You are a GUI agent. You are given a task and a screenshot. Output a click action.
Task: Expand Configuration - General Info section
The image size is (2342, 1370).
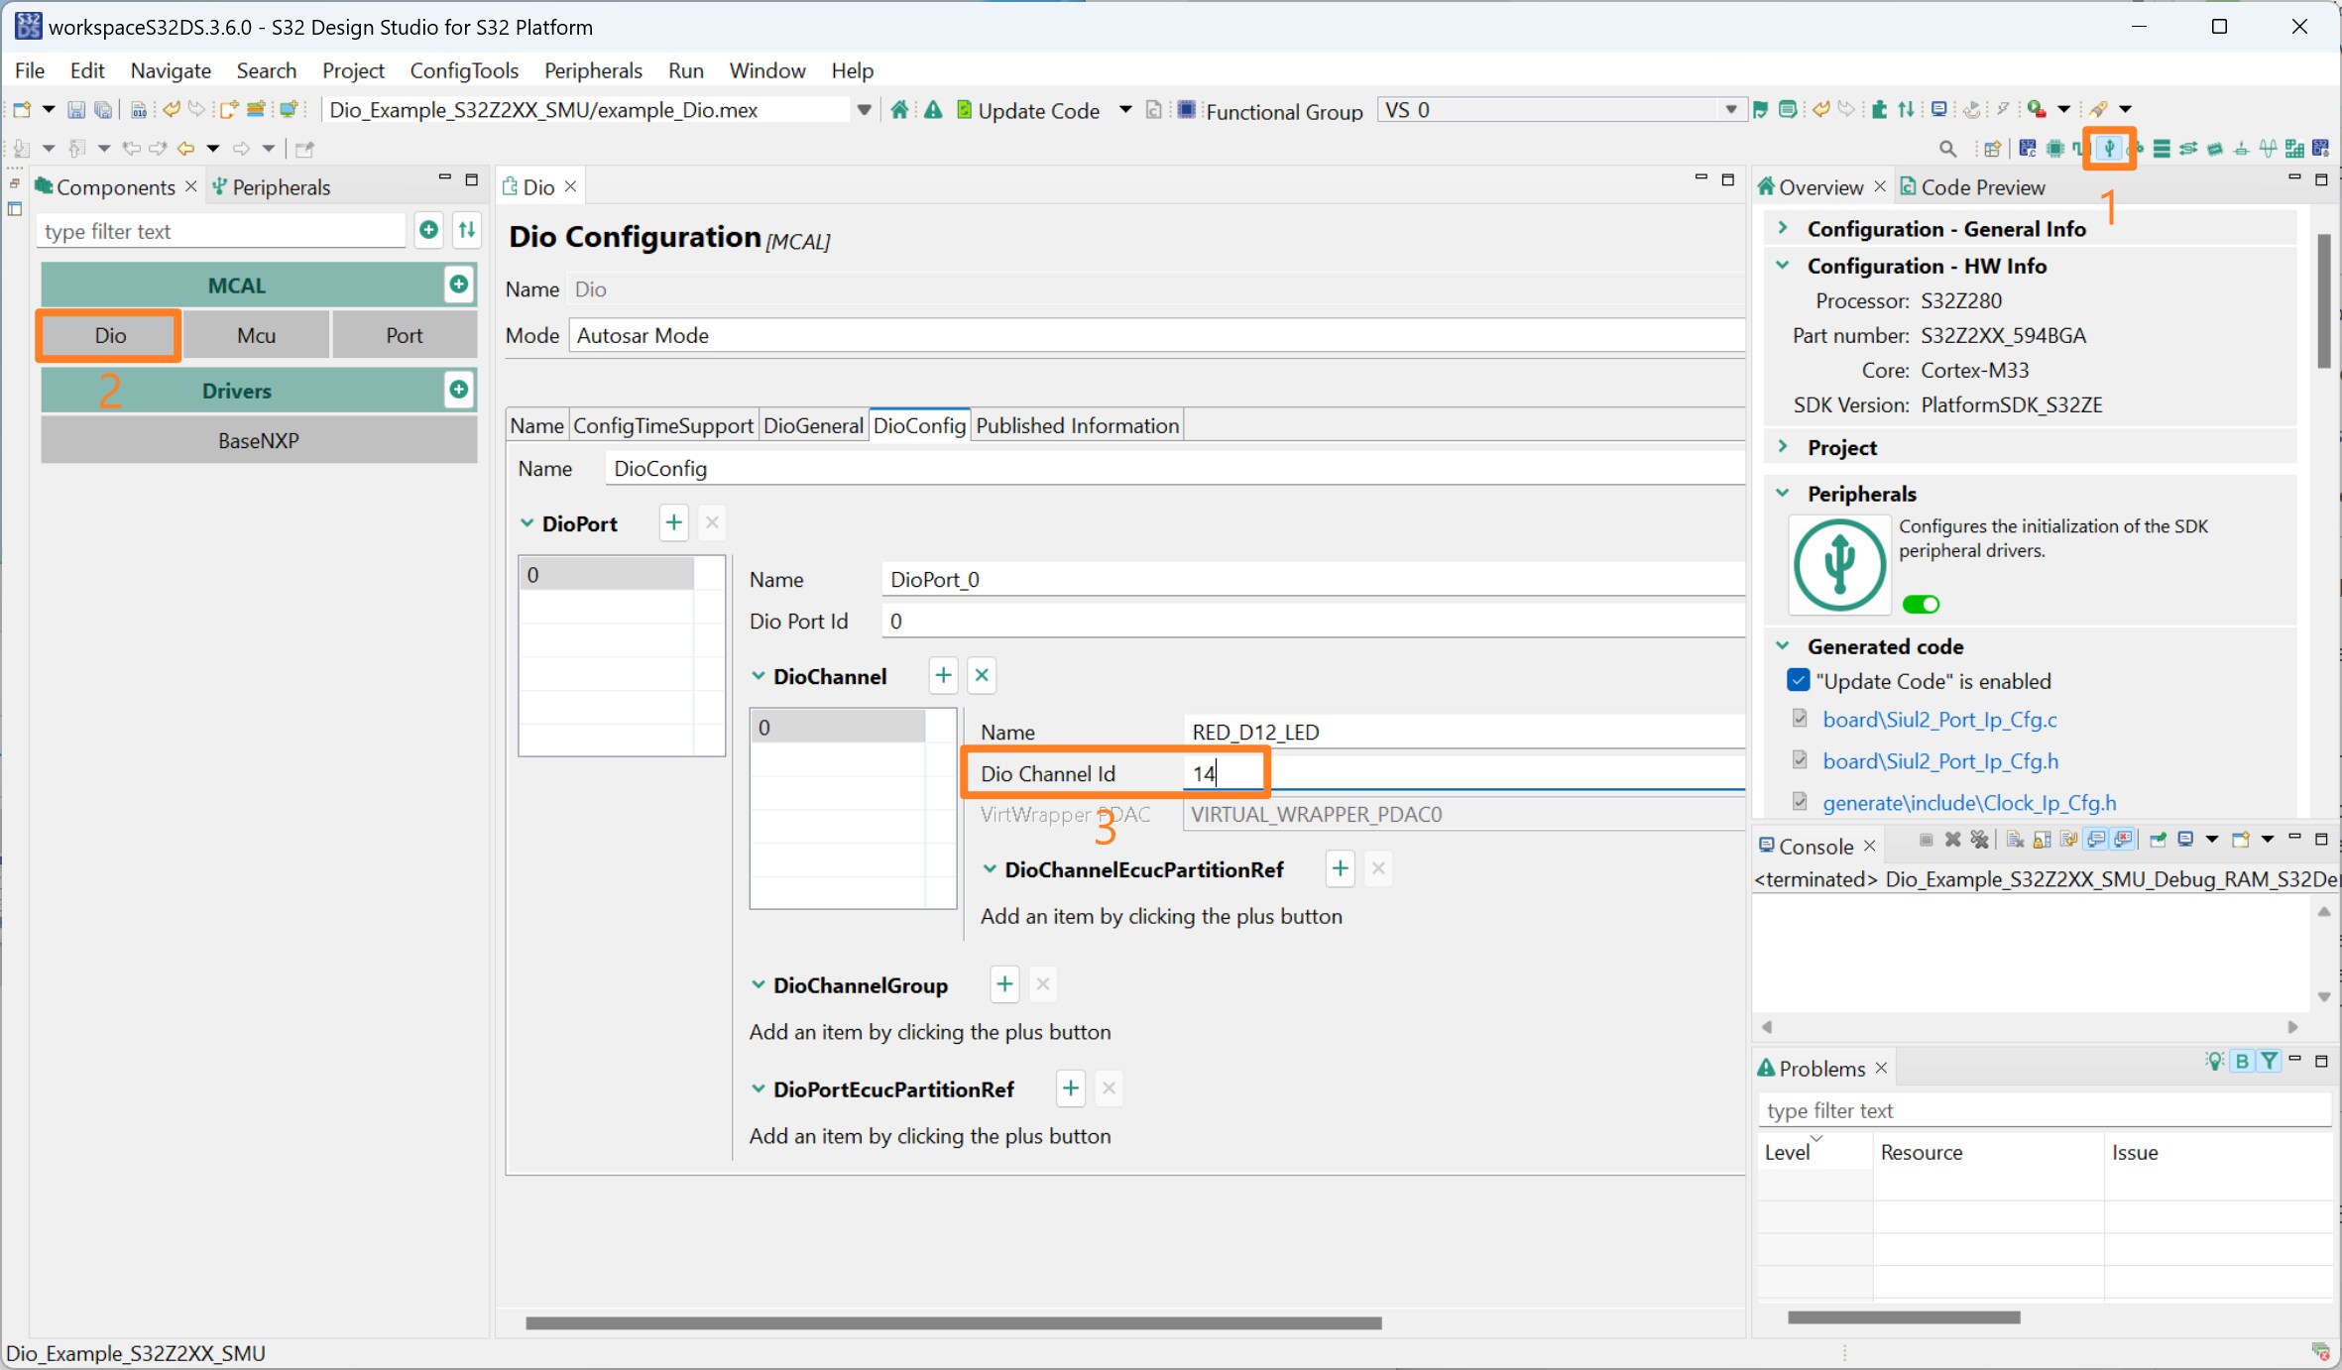click(x=1784, y=229)
